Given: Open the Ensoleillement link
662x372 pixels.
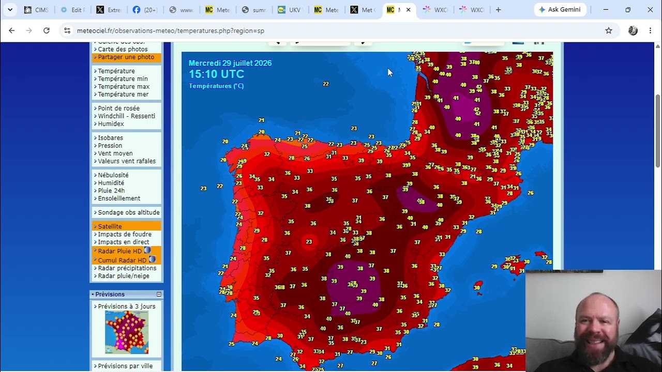Looking at the screenshot, I should (x=119, y=198).
